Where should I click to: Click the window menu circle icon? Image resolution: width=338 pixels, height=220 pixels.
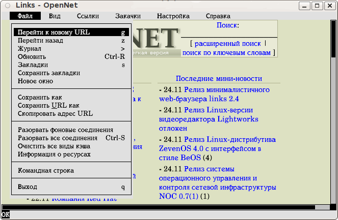[x=8, y=6]
